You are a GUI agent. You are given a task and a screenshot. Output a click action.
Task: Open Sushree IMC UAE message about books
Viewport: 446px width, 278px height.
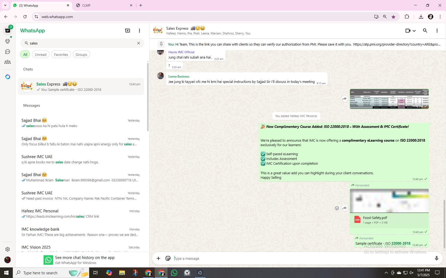pyautogui.click(x=81, y=159)
